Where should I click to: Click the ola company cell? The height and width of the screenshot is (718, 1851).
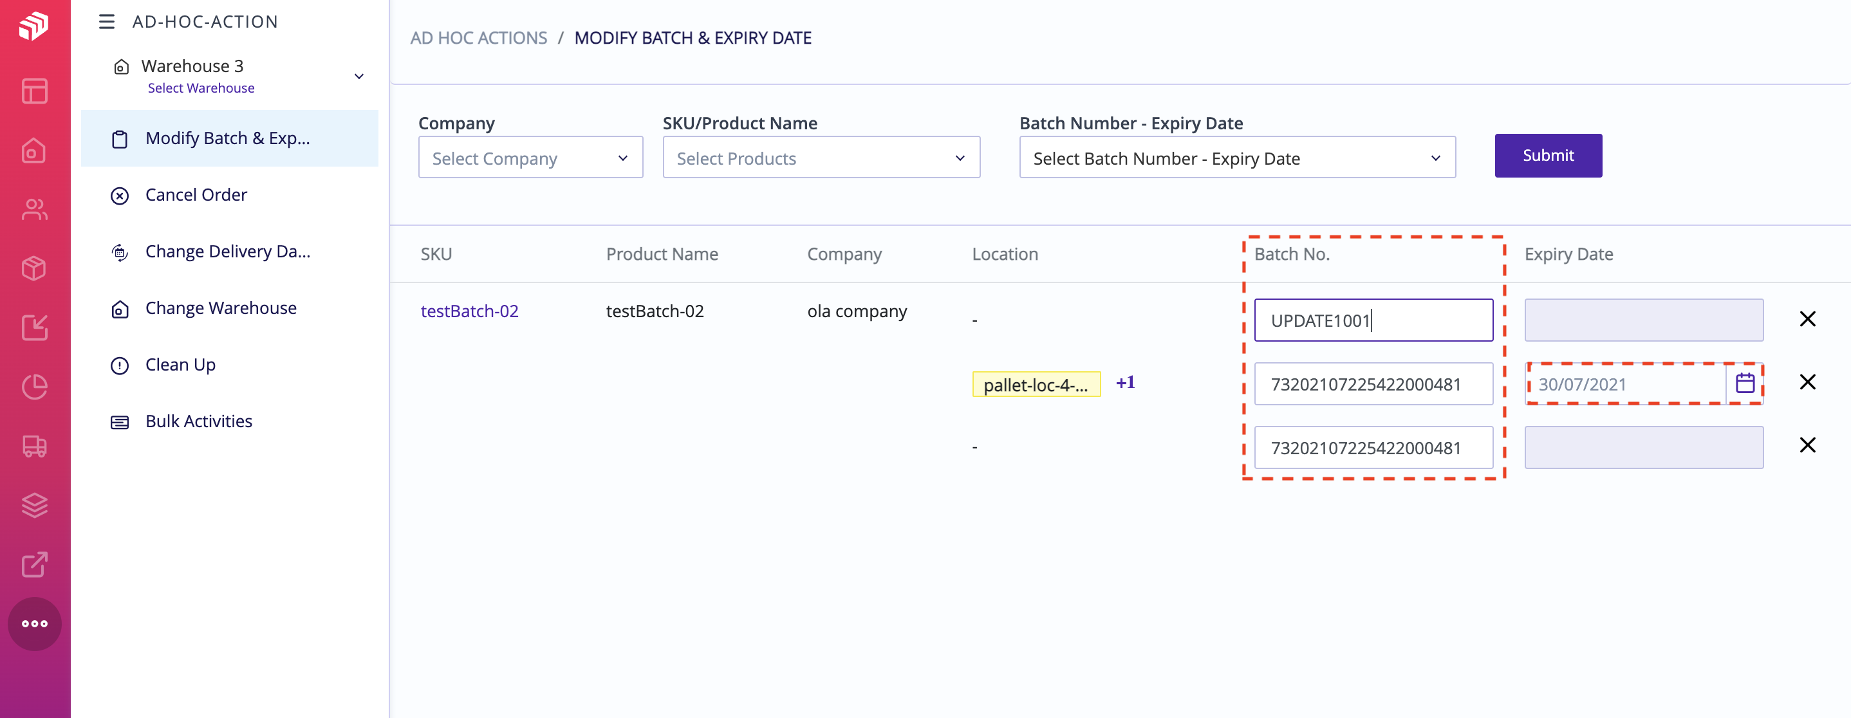(x=857, y=311)
